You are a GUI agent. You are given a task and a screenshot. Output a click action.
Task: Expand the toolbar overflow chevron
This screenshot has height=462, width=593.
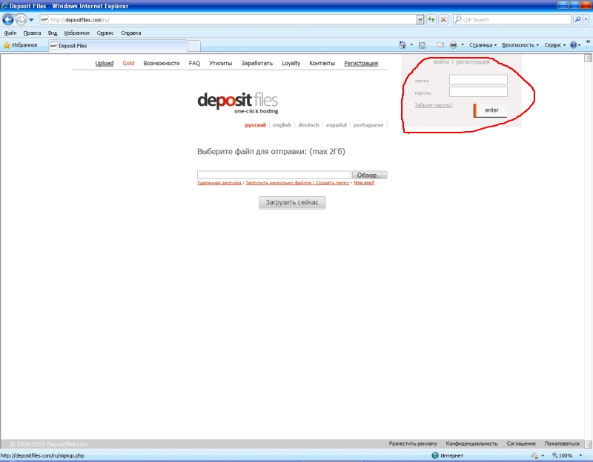click(588, 41)
